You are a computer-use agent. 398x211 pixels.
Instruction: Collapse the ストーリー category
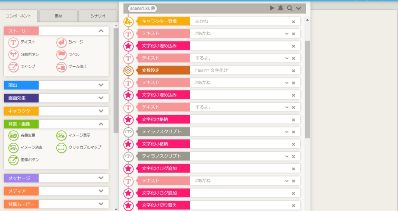pos(101,31)
